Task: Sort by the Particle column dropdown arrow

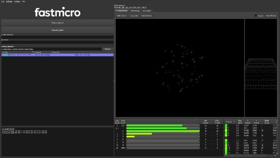Action: point(234,122)
